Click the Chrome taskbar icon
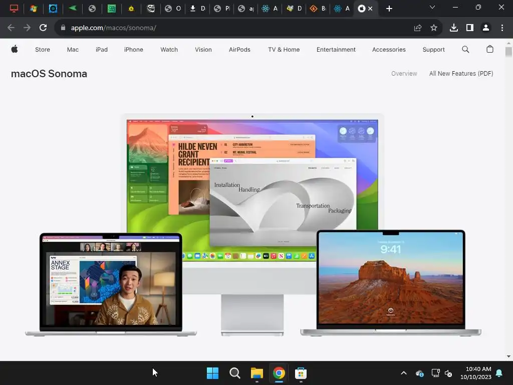The image size is (513, 385). pyautogui.click(x=279, y=373)
